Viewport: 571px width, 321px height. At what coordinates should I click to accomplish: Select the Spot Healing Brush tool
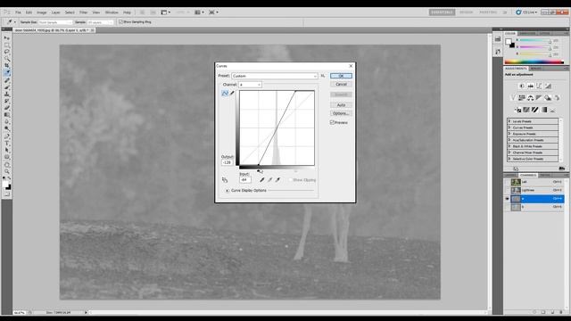tap(7, 80)
